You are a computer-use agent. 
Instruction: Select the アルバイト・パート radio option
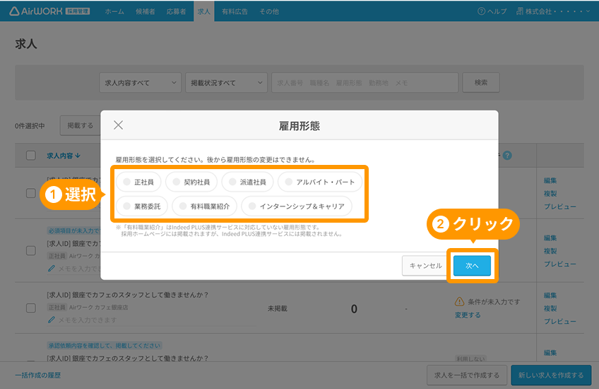click(320, 182)
